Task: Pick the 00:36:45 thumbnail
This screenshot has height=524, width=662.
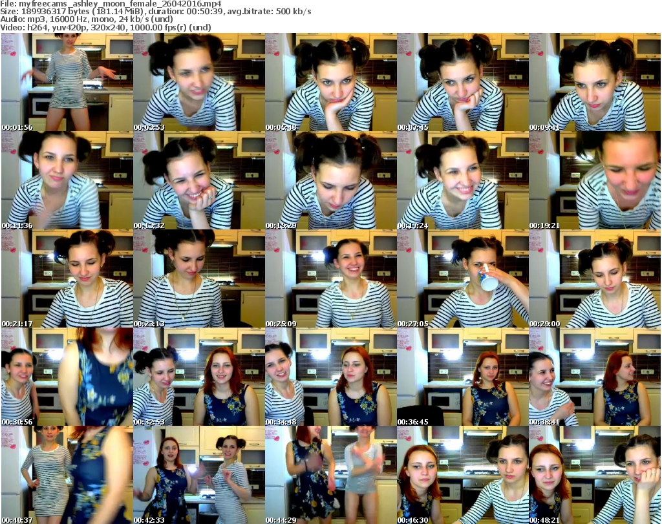Action: coord(463,377)
